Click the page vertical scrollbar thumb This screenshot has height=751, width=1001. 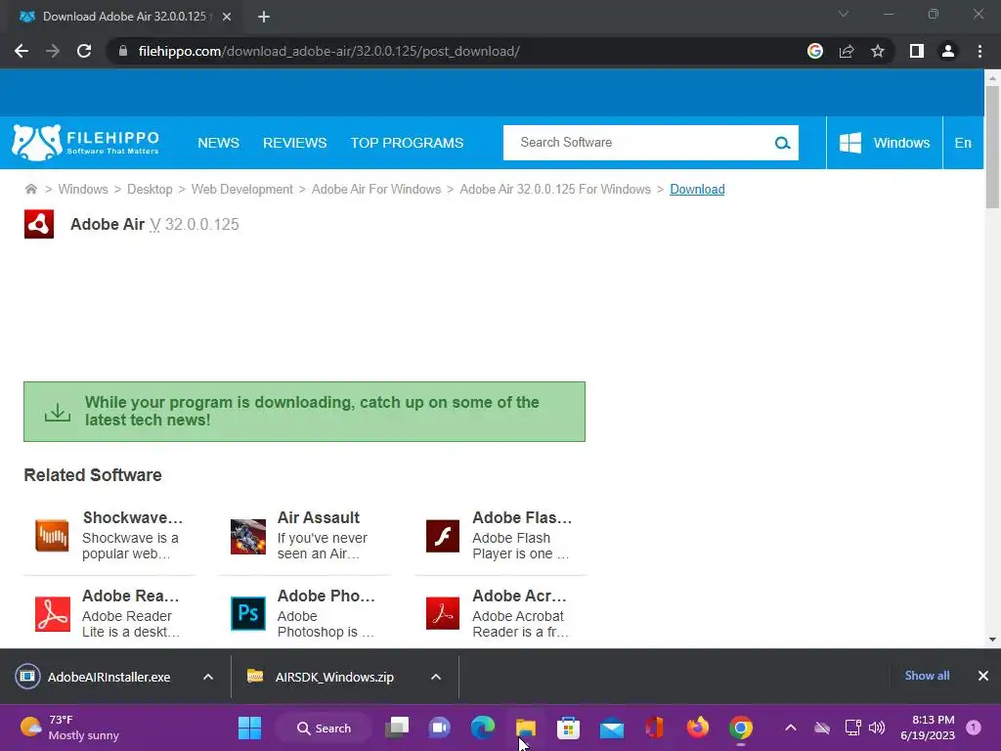coord(992,147)
